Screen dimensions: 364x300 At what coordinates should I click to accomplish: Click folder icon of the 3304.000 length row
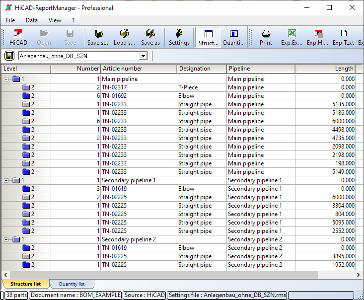click(26, 206)
